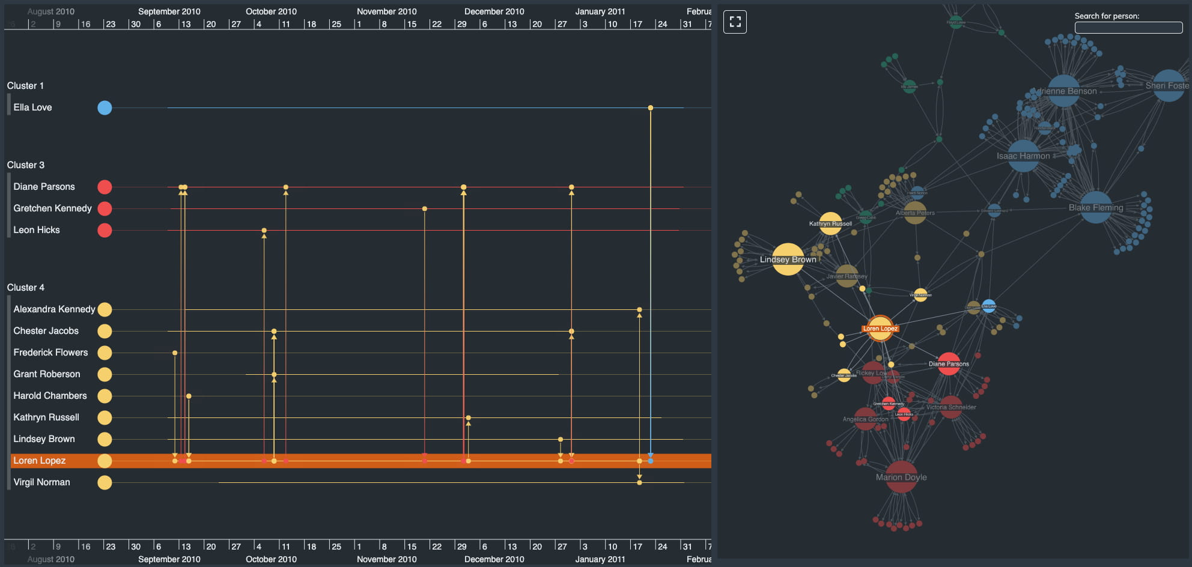Select Leon Hicks' red timeline circle

coord(105,230)
